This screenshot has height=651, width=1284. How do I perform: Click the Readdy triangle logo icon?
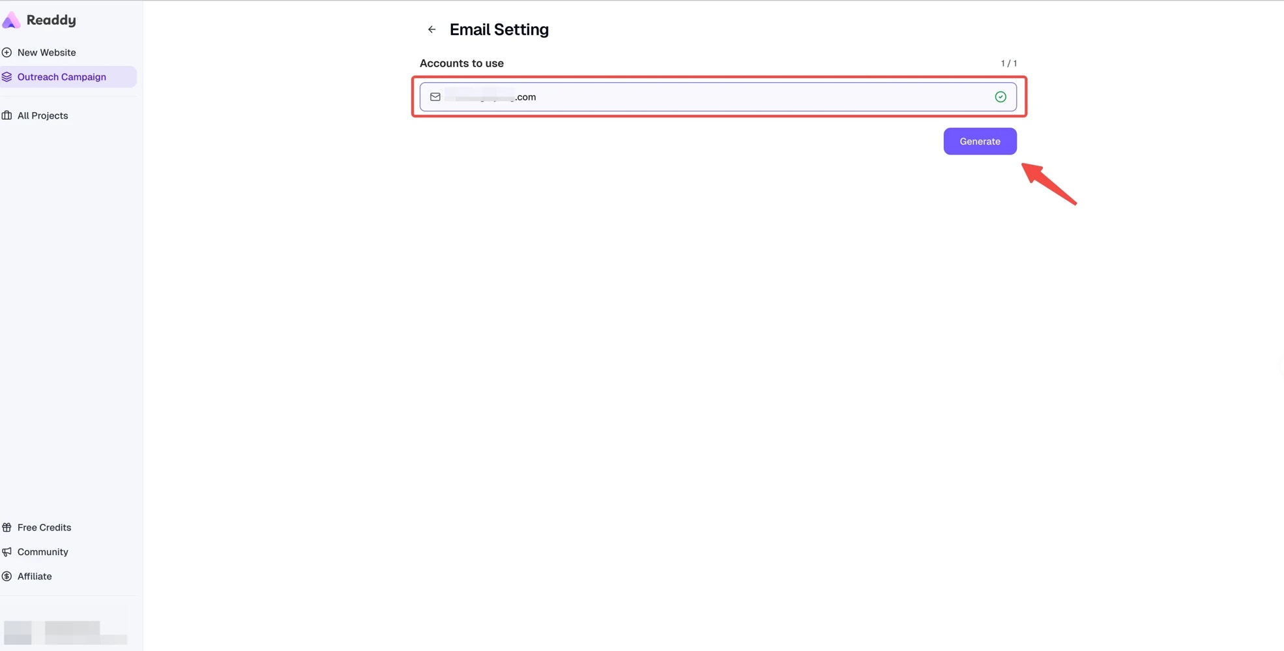(11, 20)
